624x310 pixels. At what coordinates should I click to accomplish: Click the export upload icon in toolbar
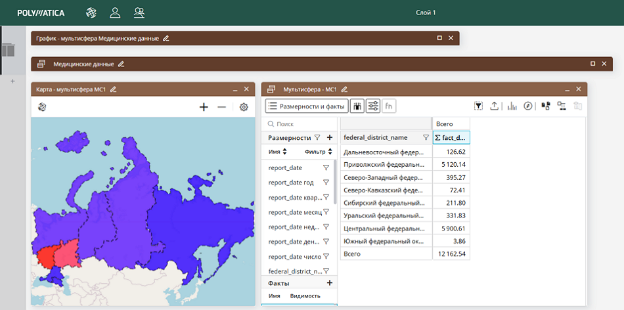click(x=495, y=106)
